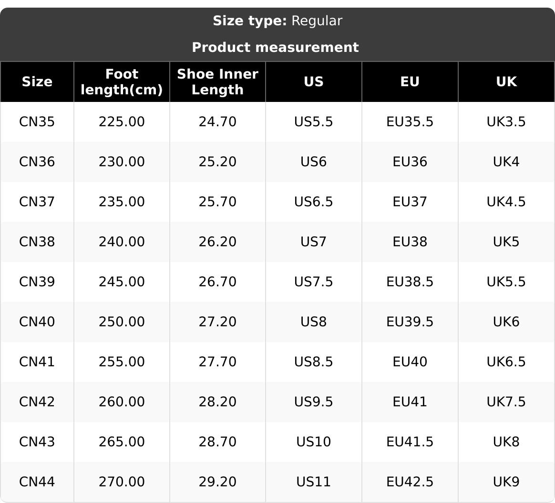The image size is (555, 503).
Task: Click the Shoe Inner Length header
Action: pos(217,81)
